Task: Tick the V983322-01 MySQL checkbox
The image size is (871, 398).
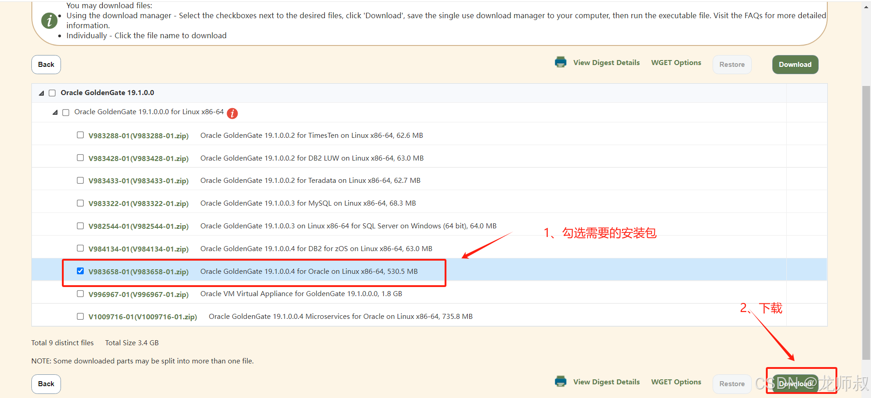Action: point(81,203)
